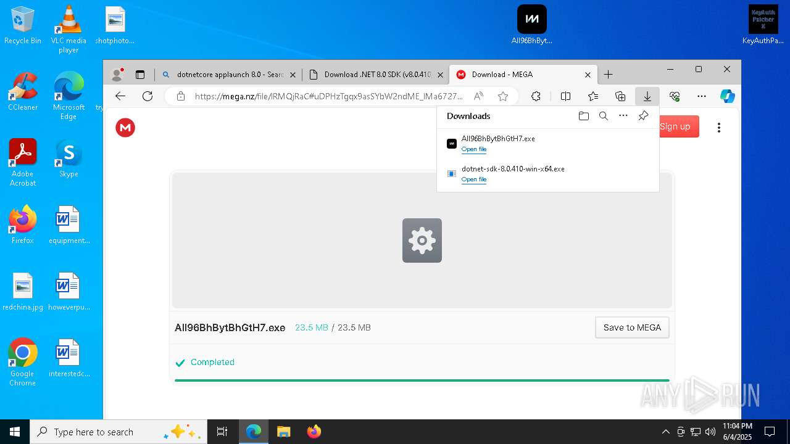790x444 pixels.
Task: Refresh the MEGA download page
Action: click(148, 96)
